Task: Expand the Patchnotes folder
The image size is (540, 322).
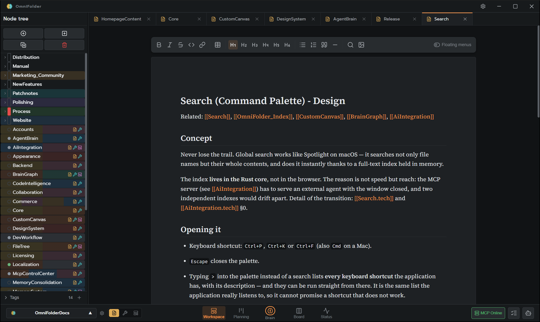Action: (x=5, y=93)
